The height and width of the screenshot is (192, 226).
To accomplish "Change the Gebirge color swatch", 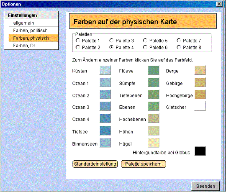I will [x=200, y=82].
